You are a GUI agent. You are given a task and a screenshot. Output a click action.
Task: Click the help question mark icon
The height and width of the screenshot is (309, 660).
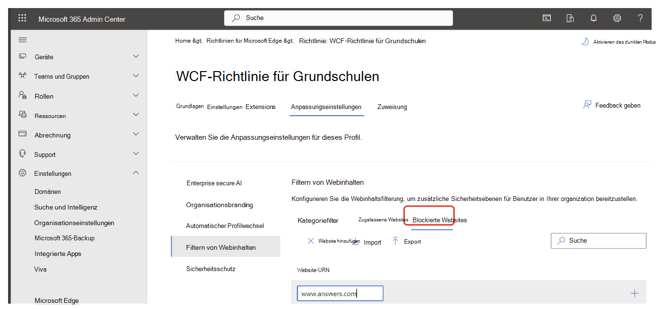(640, 18)
